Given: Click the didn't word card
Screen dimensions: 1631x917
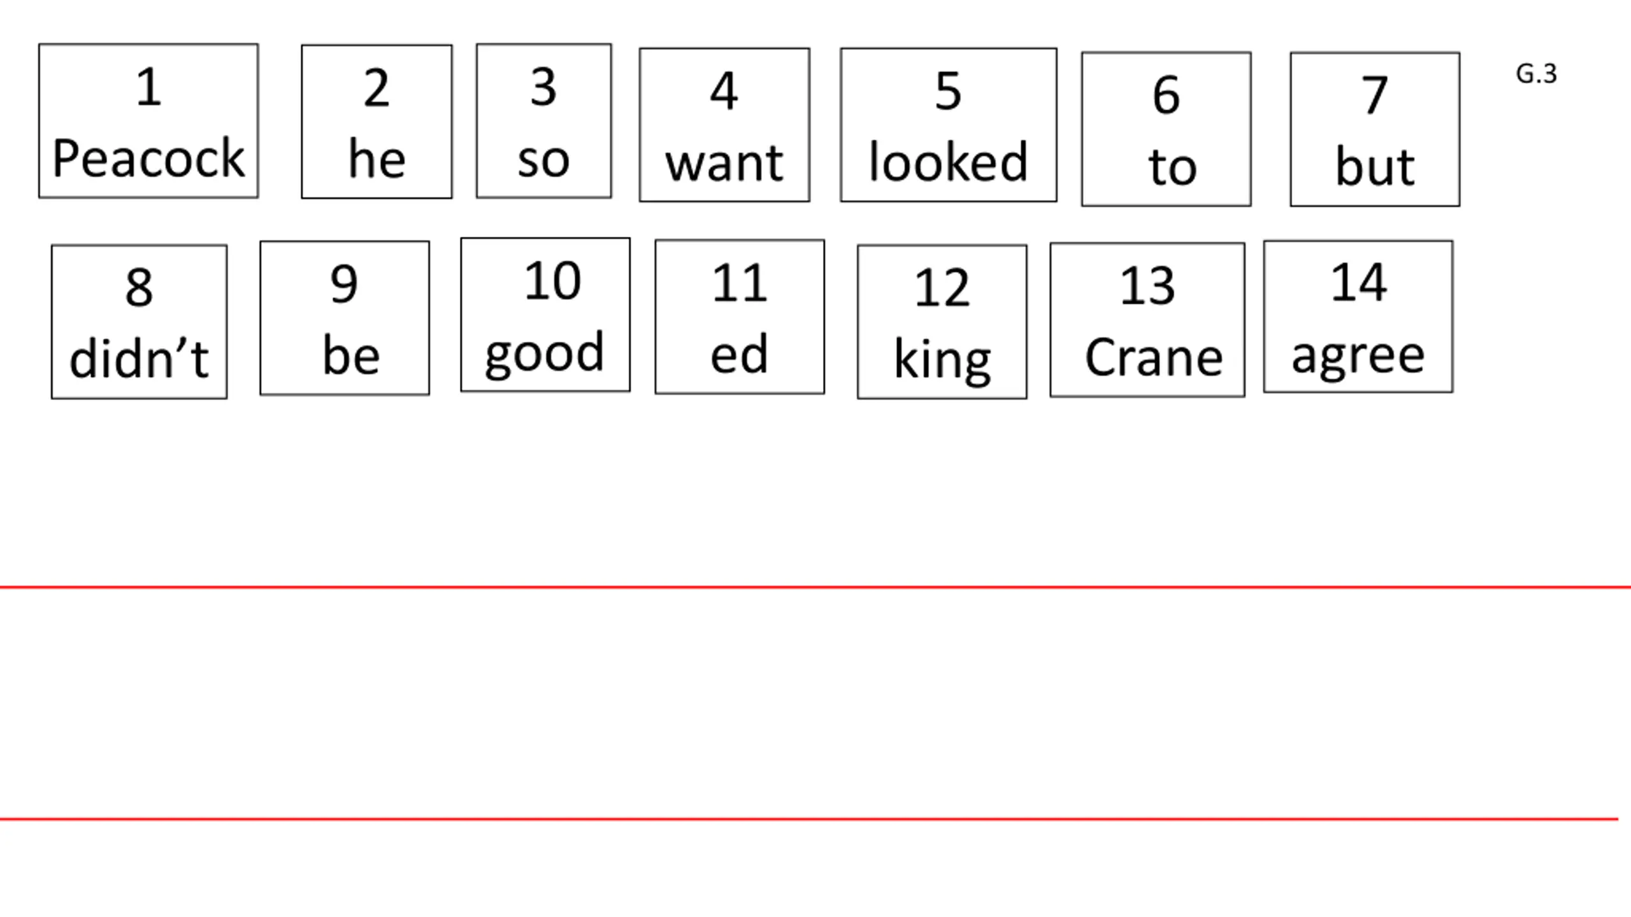Looking at the screenshot, I should point(139,322).
